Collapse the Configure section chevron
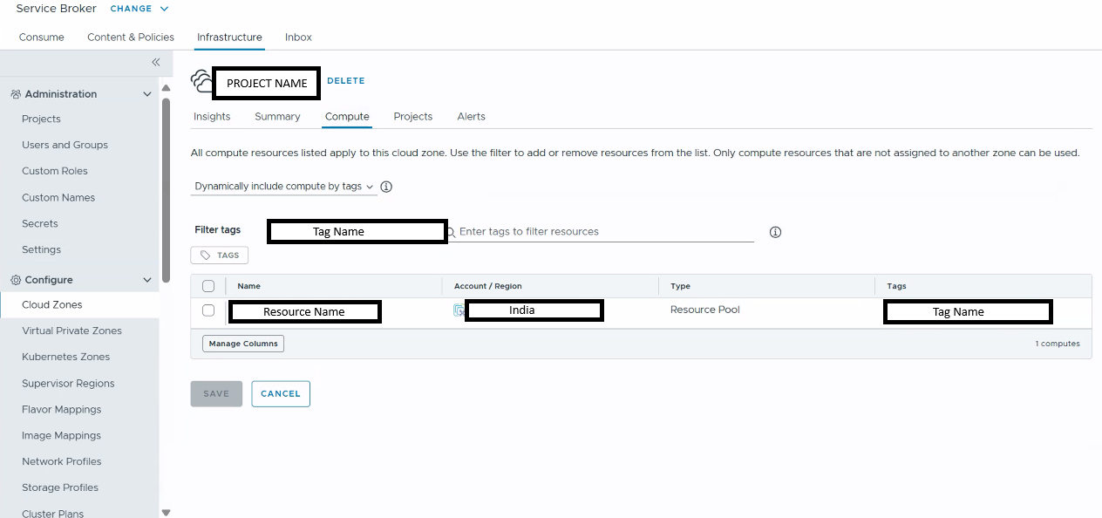Screen dimensions: 1102x518 (147, 280)
